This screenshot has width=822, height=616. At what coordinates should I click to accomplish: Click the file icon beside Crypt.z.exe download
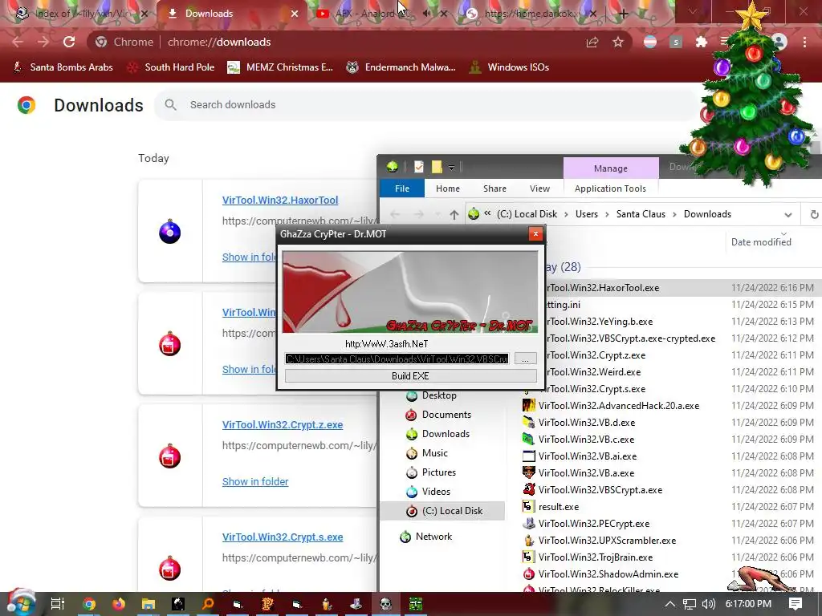(170, 456)
